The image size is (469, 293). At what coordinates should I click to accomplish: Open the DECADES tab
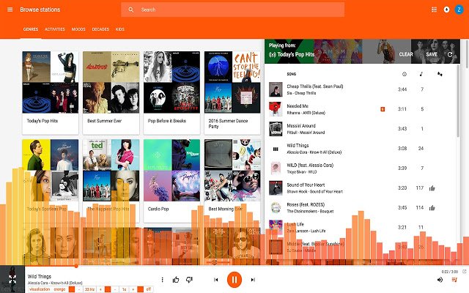point(100,29)
